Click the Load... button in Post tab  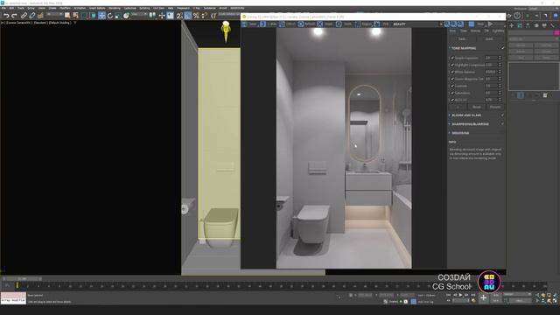490,38
